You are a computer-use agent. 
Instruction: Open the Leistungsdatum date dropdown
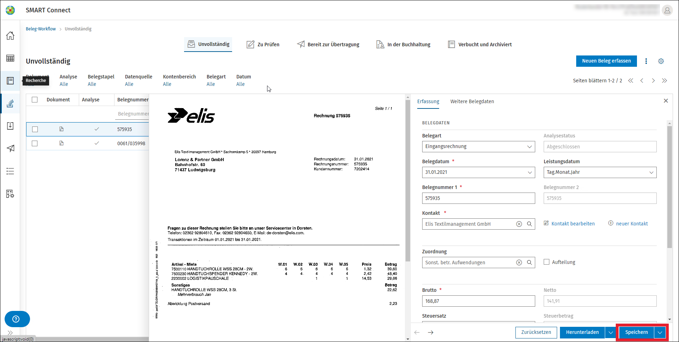point(600,172)
